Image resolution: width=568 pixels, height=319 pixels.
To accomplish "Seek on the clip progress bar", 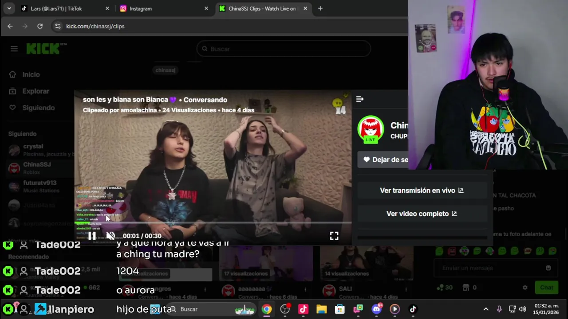I will (x=213, y=223).
